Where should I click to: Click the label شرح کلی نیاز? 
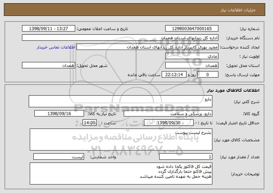[246, 102]
